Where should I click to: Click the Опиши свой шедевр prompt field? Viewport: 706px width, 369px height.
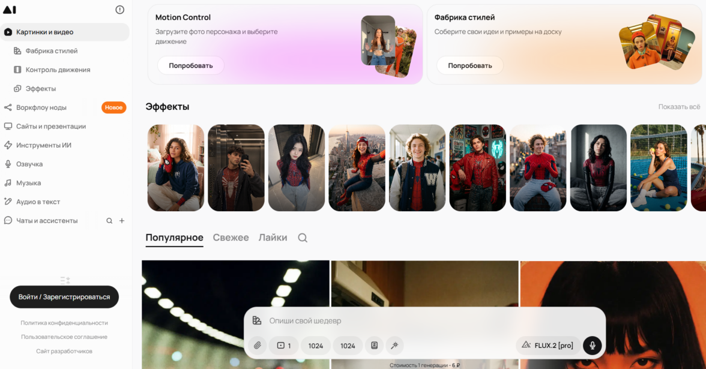coord(423,321)
